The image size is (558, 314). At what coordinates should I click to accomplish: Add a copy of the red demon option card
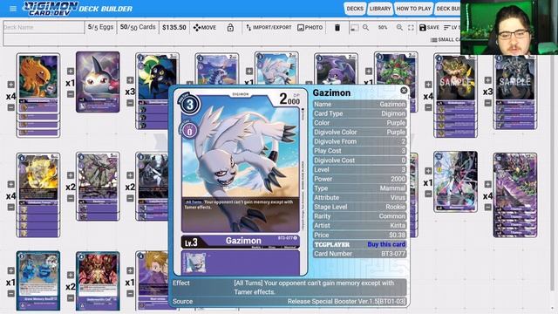click(71, 275)
